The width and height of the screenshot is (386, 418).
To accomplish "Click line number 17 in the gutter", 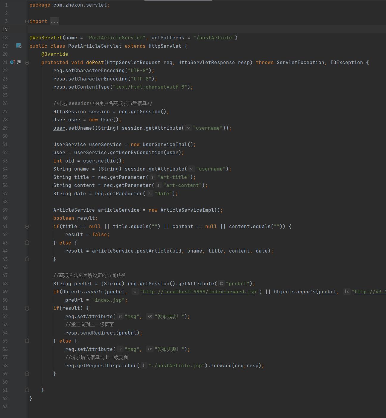I will 5,30.
